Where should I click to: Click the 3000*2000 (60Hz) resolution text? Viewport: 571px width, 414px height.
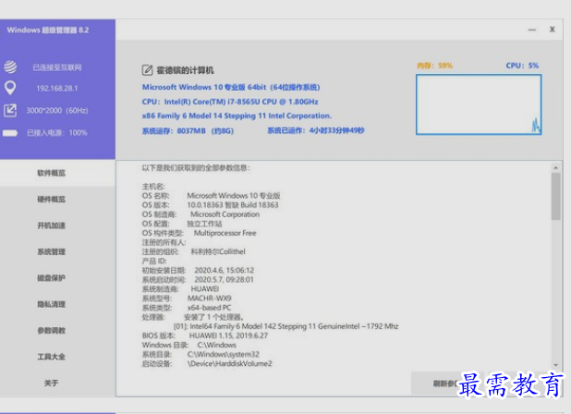coord(57,110)
